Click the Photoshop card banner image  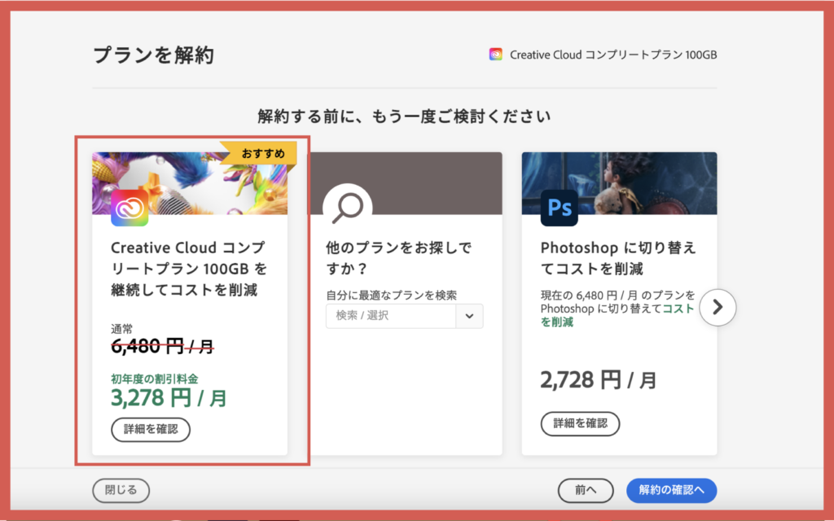pos(619,183)
